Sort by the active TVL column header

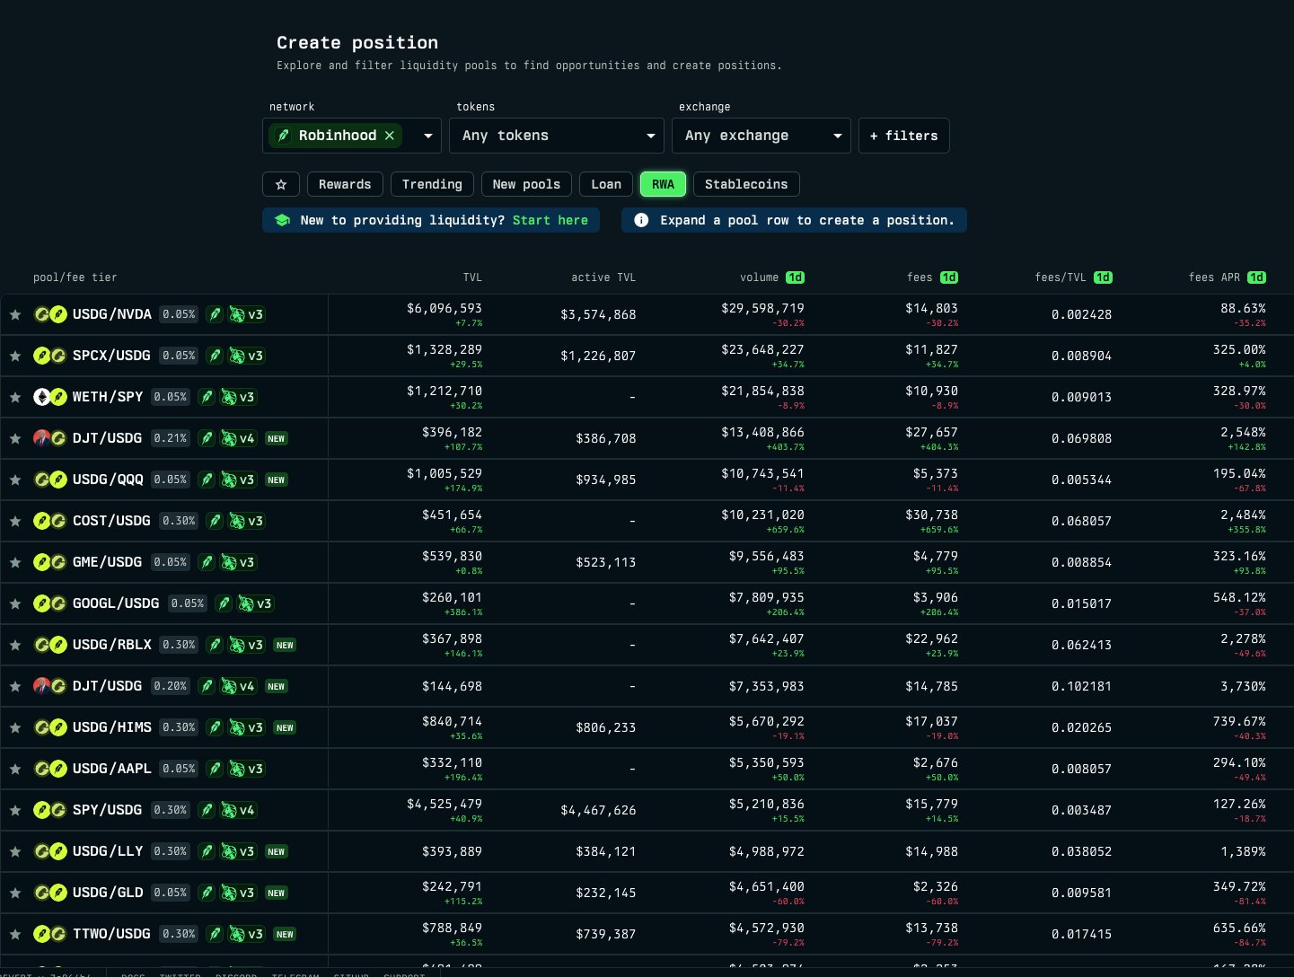tap(603, 277)
